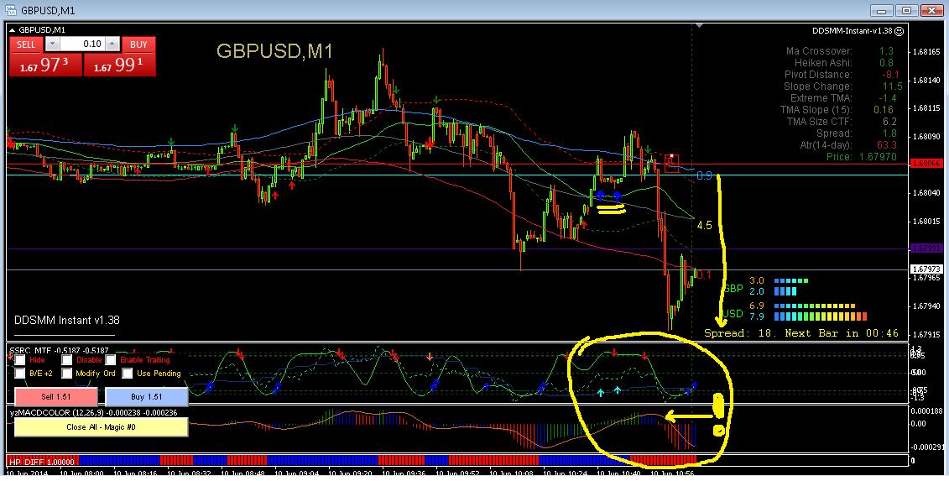The height and width of the screenshot is (481, 949).
Task: Click the TMA Slope (15) value 0.16
Action: [884, 110]
